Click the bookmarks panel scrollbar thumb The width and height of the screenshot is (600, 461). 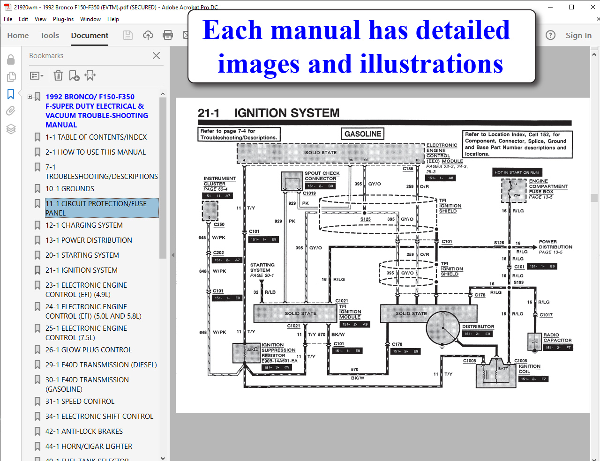tap(163, 178)
